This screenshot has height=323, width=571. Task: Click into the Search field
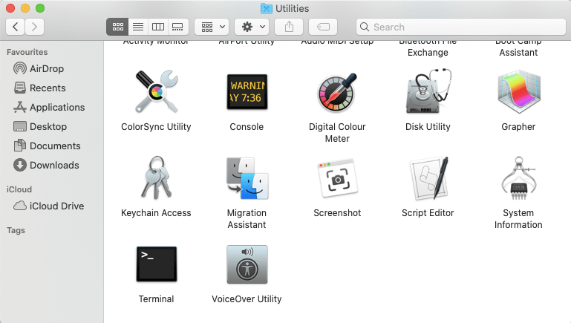(461, 27)
